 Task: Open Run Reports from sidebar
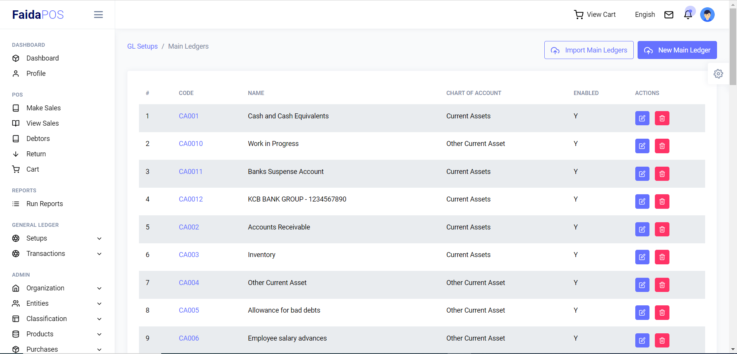point(45,204)
